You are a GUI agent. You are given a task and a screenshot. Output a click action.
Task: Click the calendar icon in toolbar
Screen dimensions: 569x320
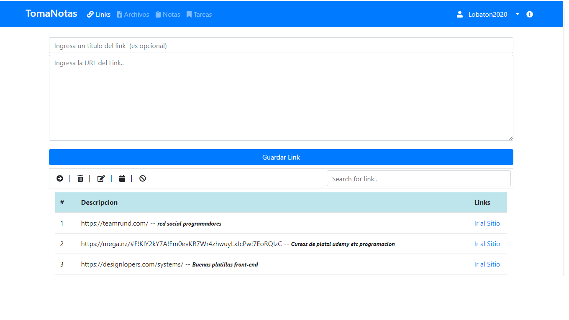(122, 178)
